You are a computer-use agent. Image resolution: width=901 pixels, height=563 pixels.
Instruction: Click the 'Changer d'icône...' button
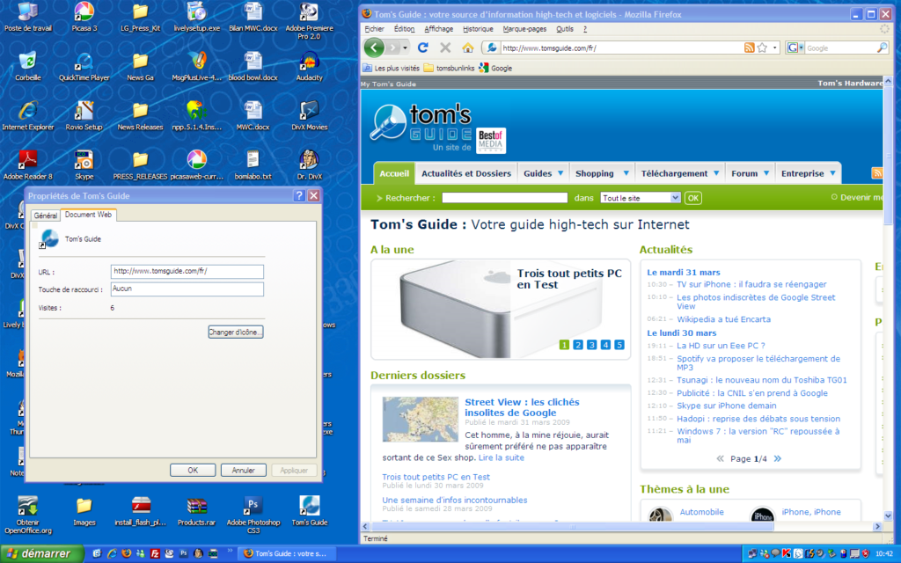236,332
